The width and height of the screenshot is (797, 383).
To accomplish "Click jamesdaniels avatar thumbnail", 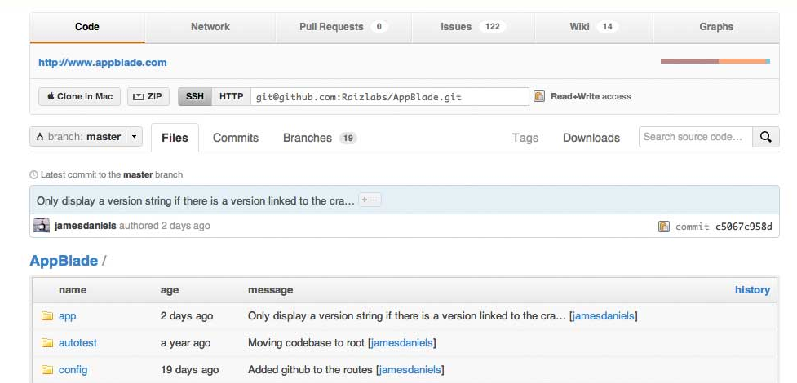I will (x=42, y=226).
